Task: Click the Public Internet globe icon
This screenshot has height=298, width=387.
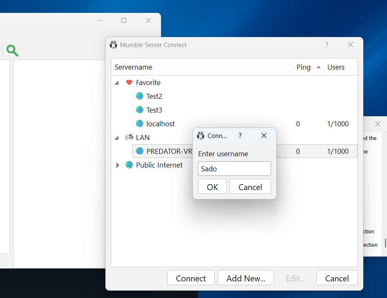Action: pyautogui.click(x=129, y=165)
